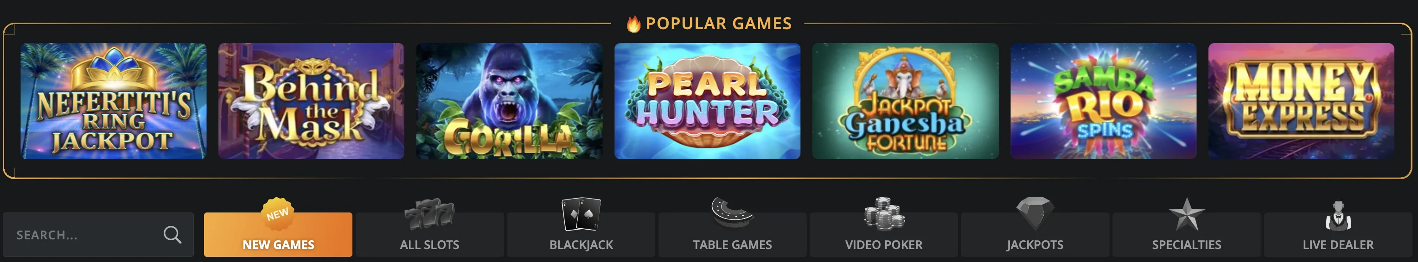Click the poker chips stack icon
The image size is (1418, 262).
(x=883, y=213)
